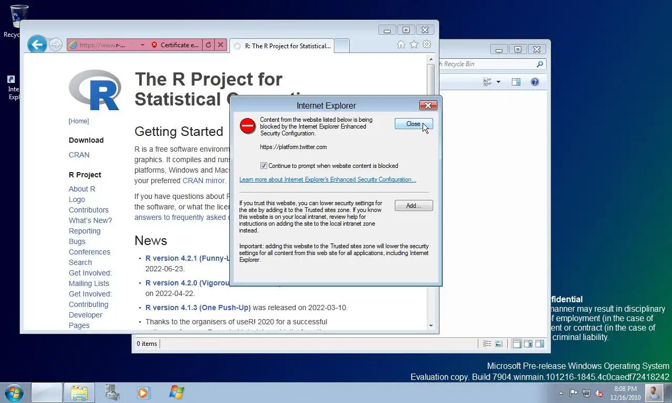Screen dimensions: 672x403
Task: Close the dialog with the red X
Action: 428,105
